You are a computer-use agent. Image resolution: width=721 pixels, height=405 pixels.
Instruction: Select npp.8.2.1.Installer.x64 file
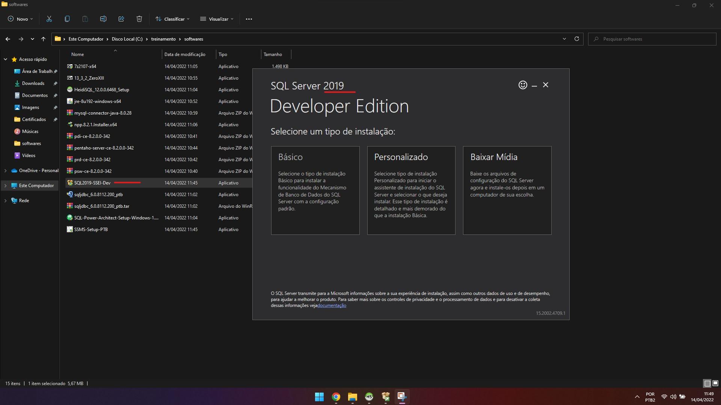(x=95, y=124)
